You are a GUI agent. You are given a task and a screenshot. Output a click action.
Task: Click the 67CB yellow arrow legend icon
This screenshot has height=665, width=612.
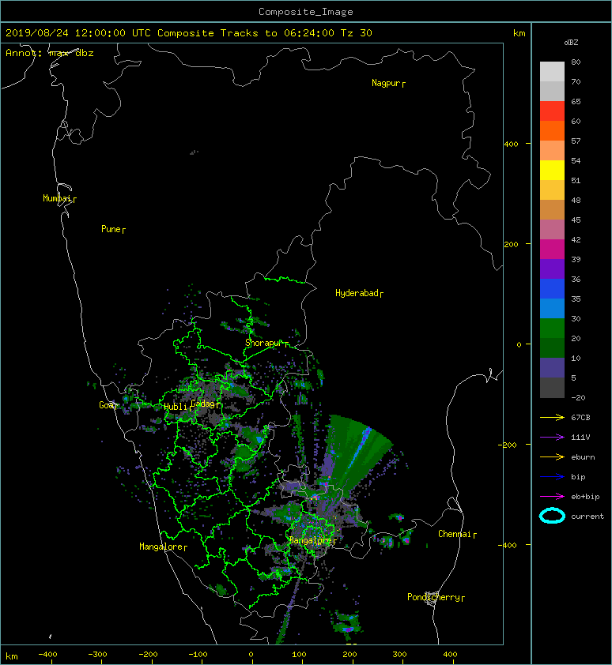pyautogui.click(x=552, y=417)
